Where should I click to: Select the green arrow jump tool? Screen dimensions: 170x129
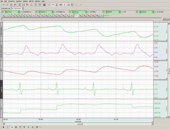click(28, 127)
